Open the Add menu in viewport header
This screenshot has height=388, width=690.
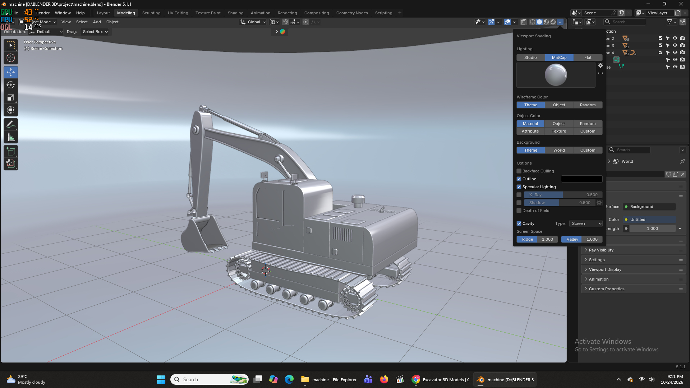tap(97, 22)
